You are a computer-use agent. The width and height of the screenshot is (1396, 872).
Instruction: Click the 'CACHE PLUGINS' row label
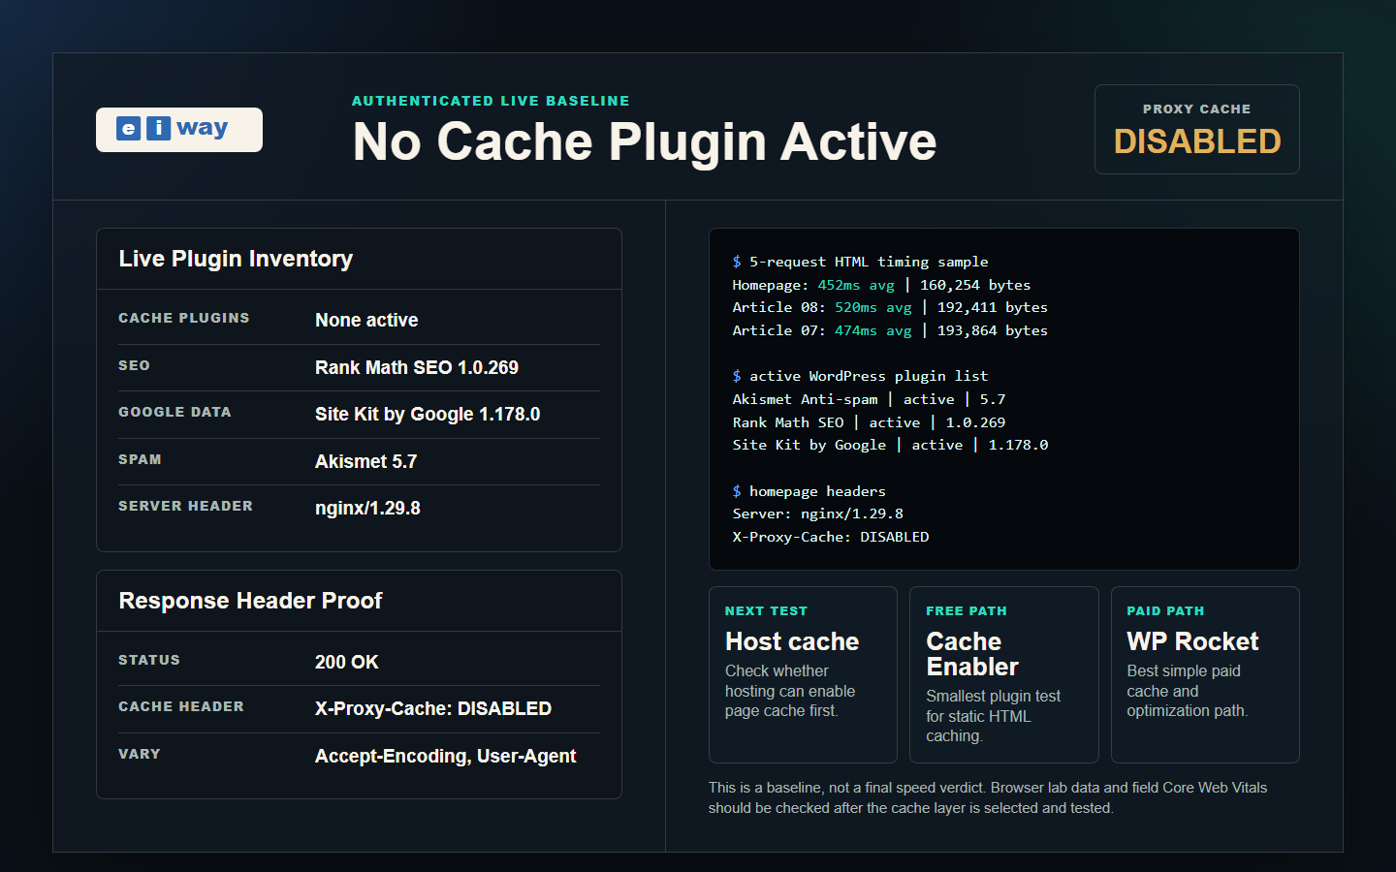pyautogui.click(x=184, y=318)
